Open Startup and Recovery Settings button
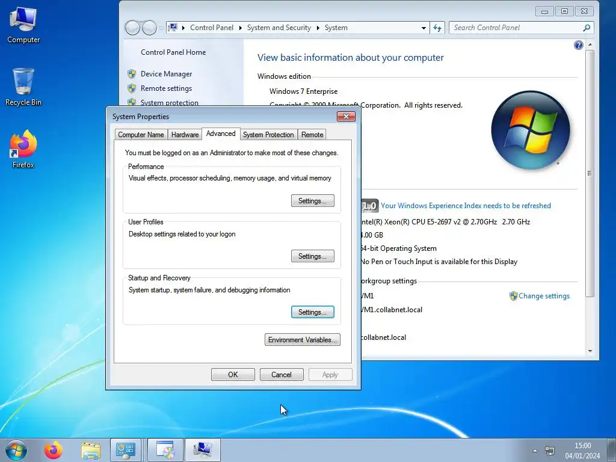The width and height of the screenshot is (616, 462). click(x=312, y=312)
